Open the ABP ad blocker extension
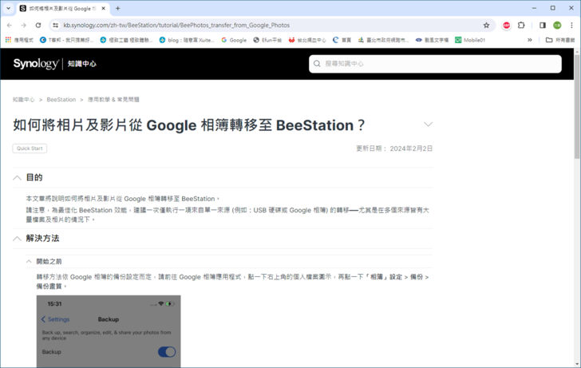581x368 pixels. pyautogui.click(x=507, y=26)
